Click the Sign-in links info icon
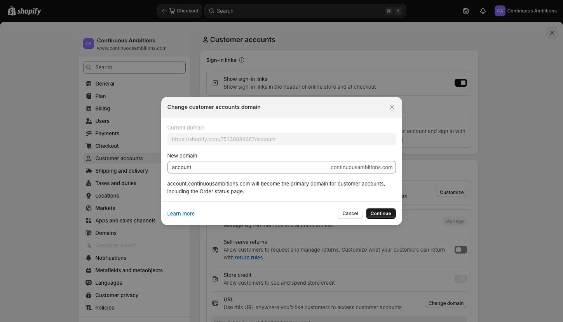The height and width of the screenshot is (322, 563). [242, 60]
